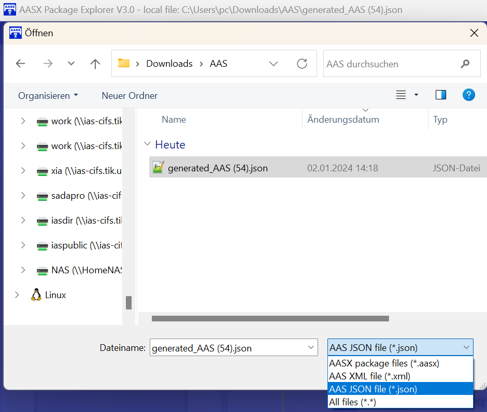Select generated_AAS (54).json file
This screenshot has width=487, height=412.
(218, 168)
